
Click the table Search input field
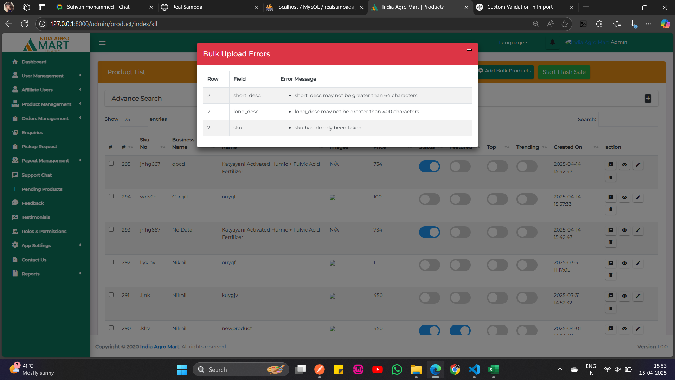628,119
